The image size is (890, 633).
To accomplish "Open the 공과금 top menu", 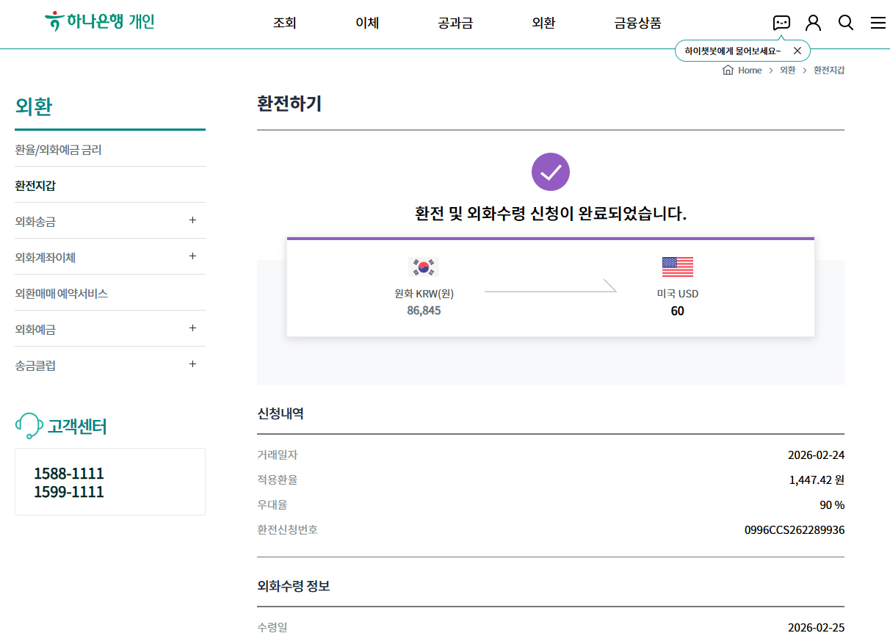I will (455, 23).
